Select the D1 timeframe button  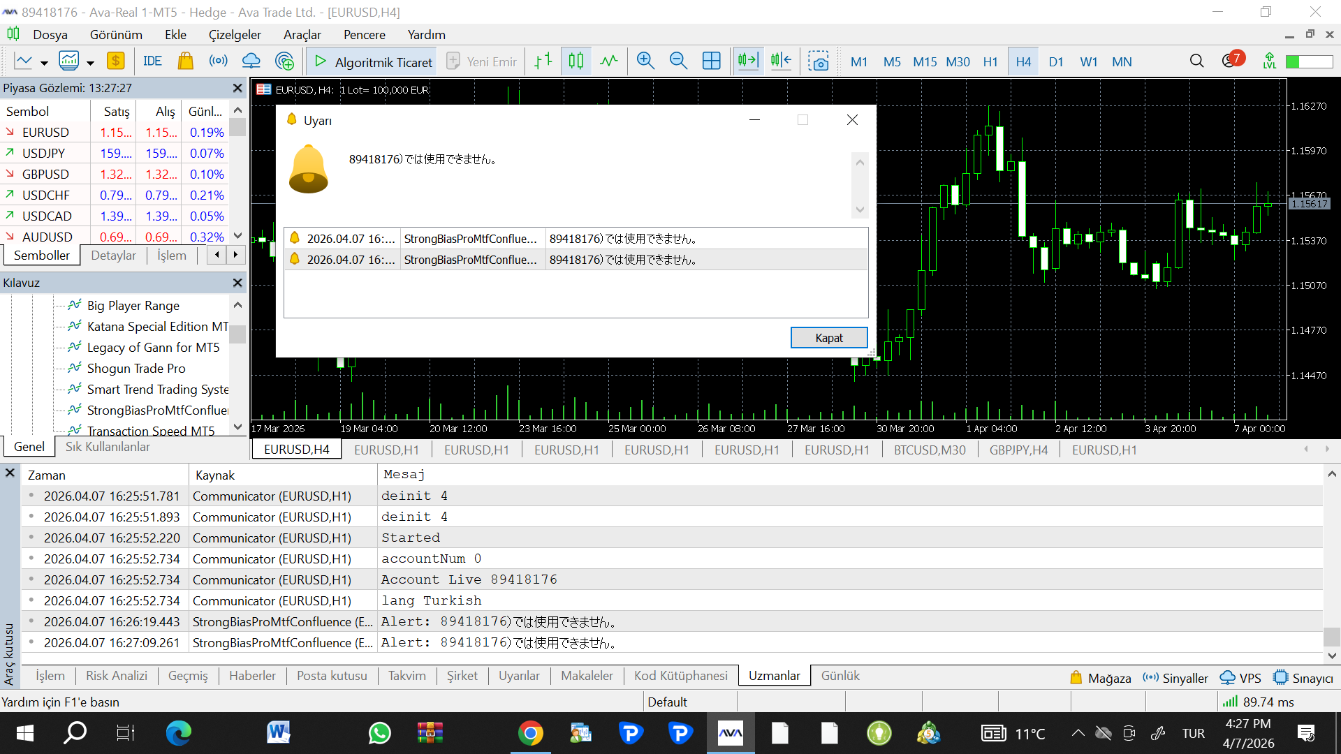pyautogui.click(x=1055, y=61)
